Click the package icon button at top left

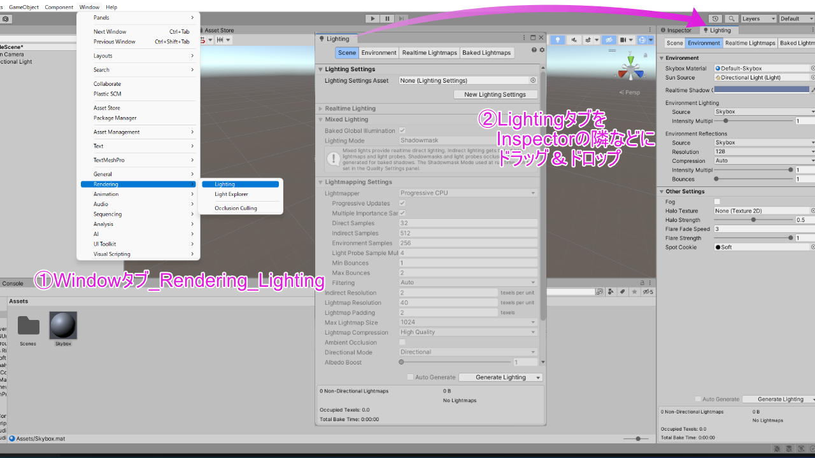click(x=6, y=19)
